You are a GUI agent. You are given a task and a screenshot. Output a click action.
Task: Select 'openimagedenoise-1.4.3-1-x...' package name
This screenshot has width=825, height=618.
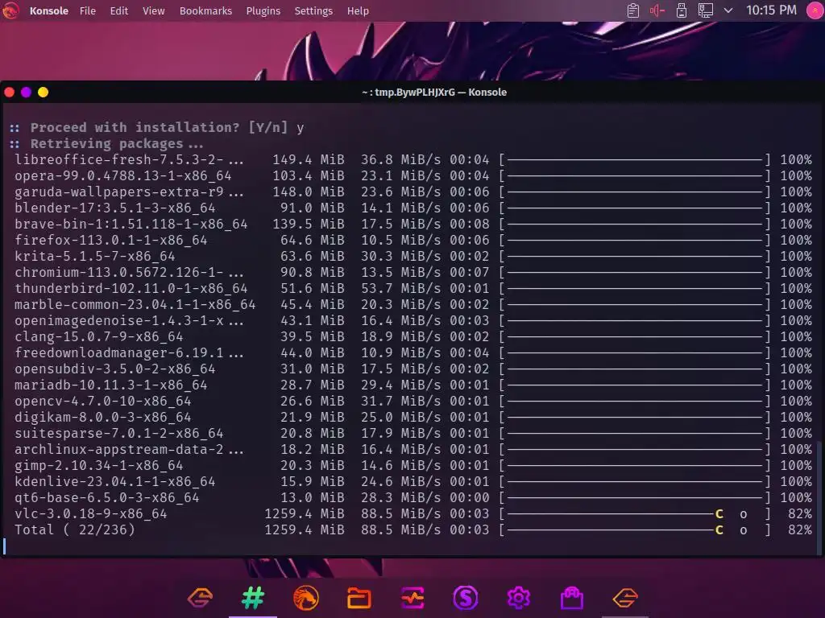[129, 320]
